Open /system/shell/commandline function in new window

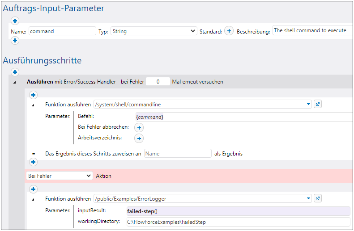(318, 104)
